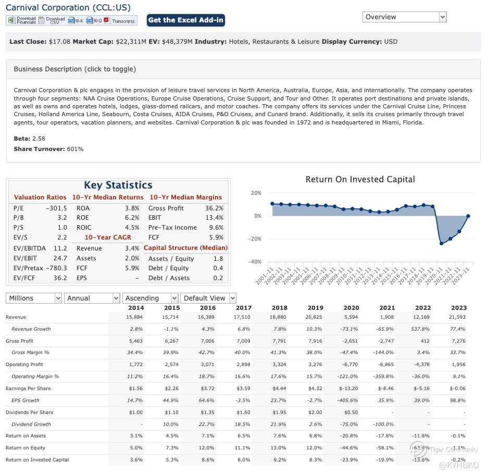This screenshot has height=476, width=488.
Task: Click the 10-Yr Median Returns heading
Action: click(x=108, y=197)
